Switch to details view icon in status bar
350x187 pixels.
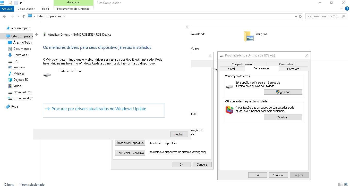[x=340, y=184]
